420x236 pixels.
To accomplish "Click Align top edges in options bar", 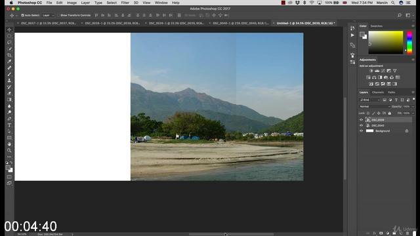I will 96,16.
